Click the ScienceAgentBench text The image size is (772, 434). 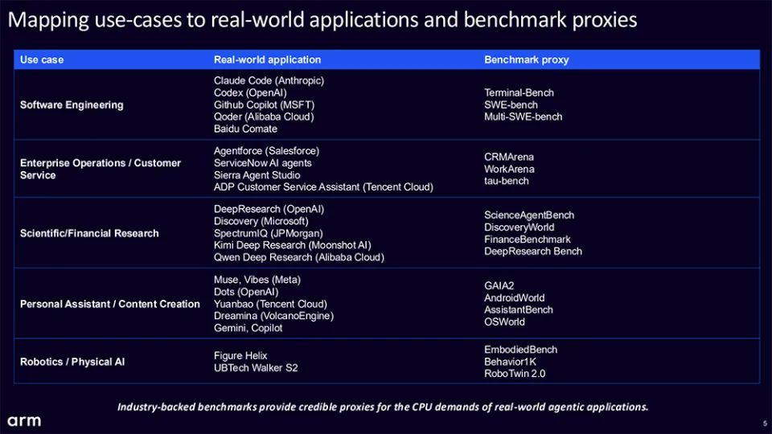pos(529,215)
